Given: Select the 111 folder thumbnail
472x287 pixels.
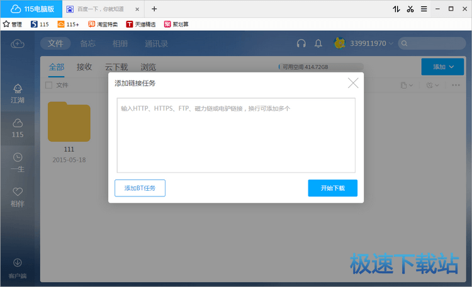Looking at the screenshot, I should tap(69, 121).
